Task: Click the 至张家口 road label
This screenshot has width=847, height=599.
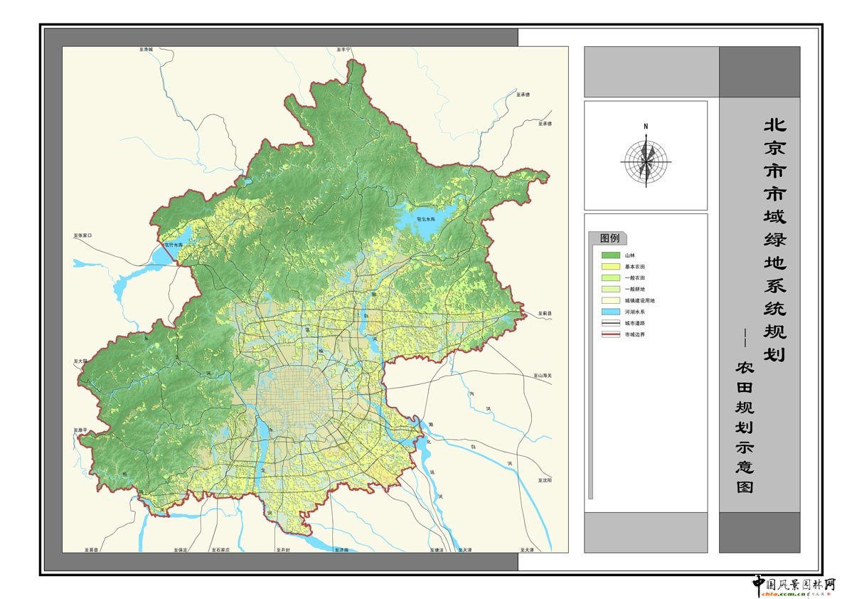Action: [83, 235]
